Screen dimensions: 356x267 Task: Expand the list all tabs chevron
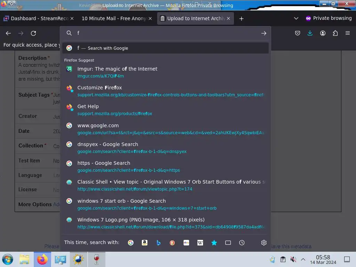296,18
